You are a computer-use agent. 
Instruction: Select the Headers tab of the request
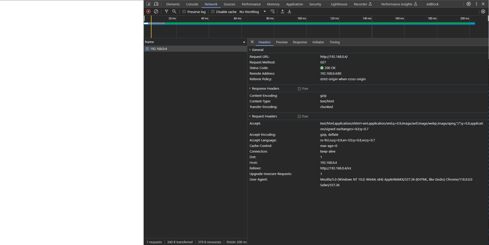click(x=264, y=42)
